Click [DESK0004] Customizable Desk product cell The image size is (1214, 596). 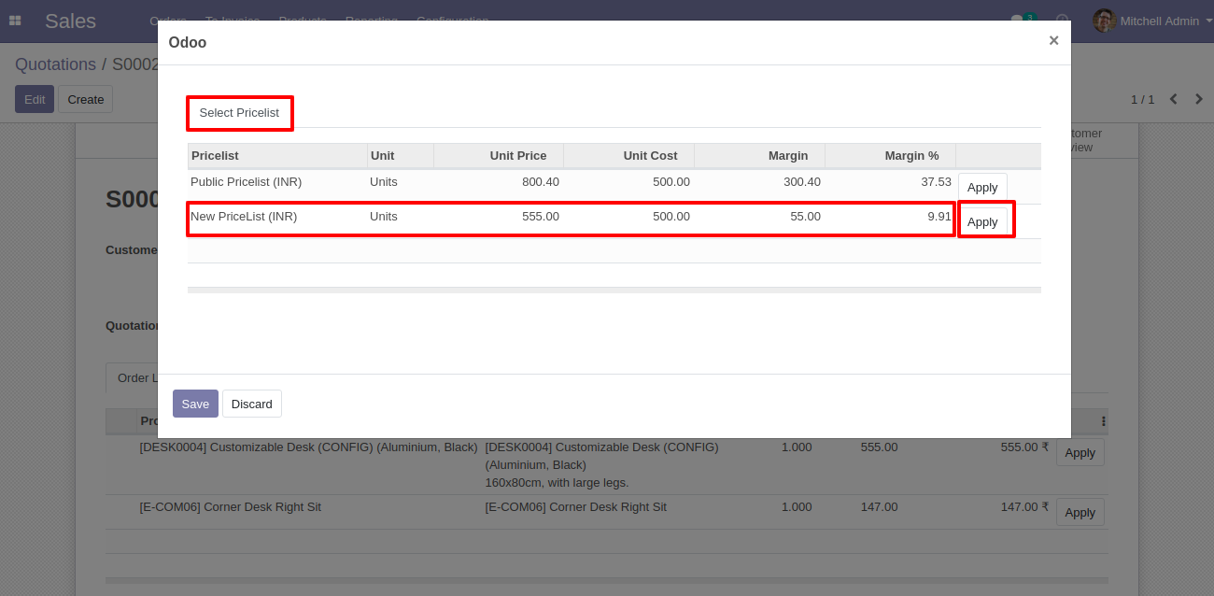(308, 447)
